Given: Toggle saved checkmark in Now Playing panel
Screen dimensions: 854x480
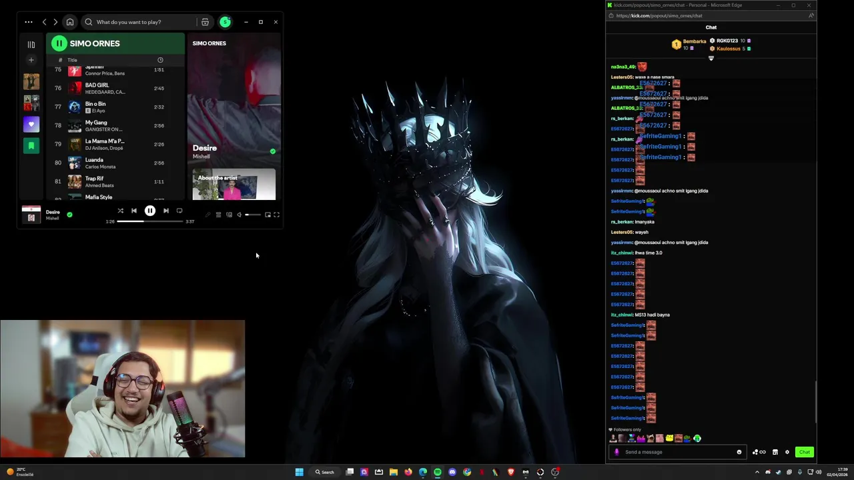Looking at the screenshot, I should point(272,151).
